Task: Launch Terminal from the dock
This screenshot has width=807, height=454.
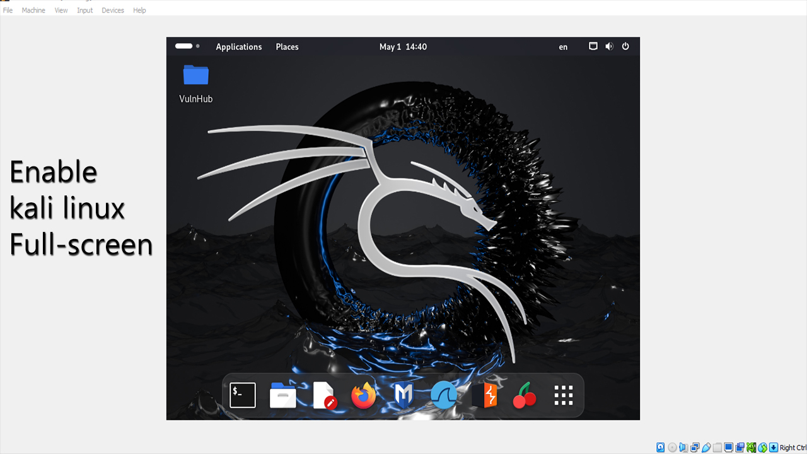Action: (243, 395)
